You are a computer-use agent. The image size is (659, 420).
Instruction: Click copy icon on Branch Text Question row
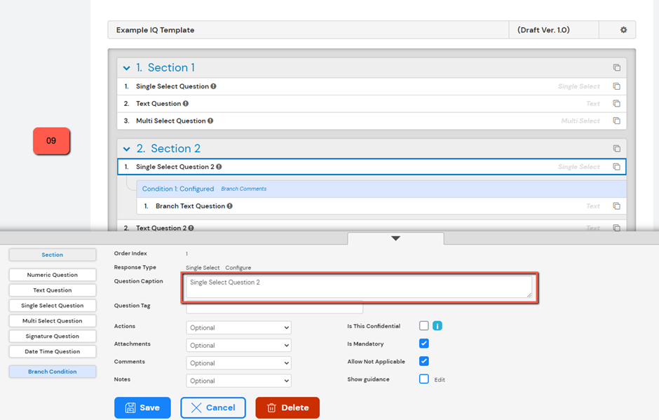coord(616,206)
